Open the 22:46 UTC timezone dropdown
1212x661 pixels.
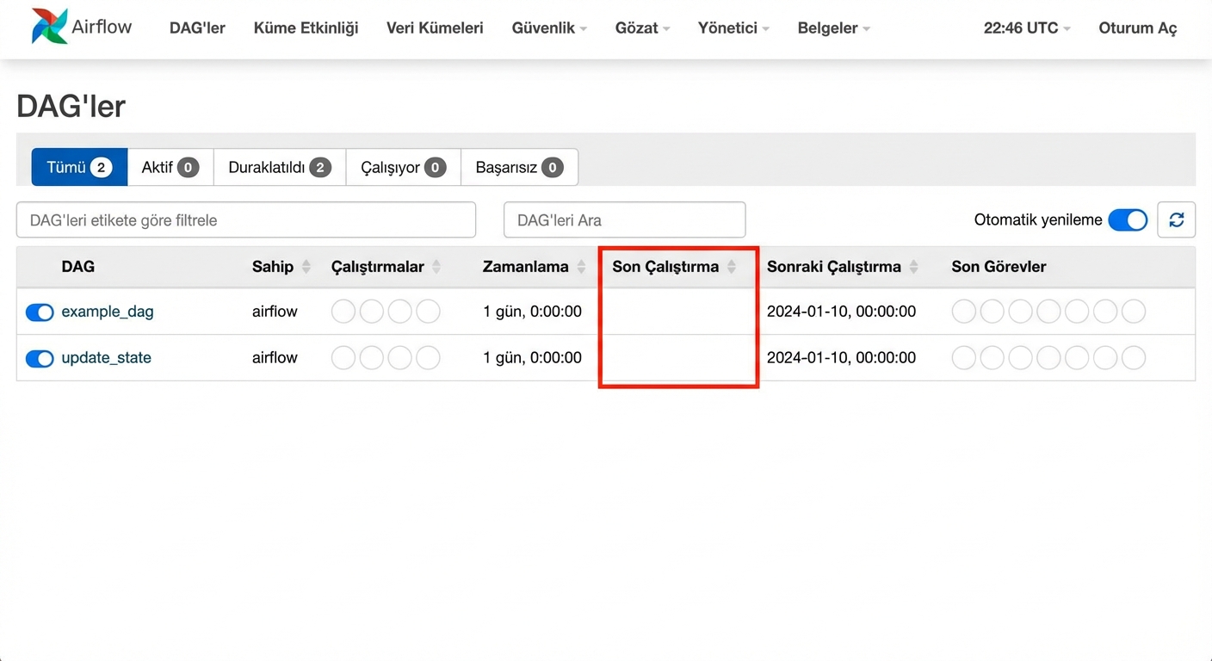coord(1026,28)
